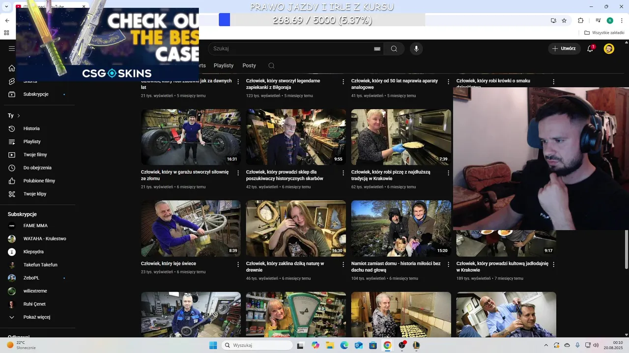This screenshot has width=629, height=353.
Task: Open options for 'pizzę z najdłuższą tradycją' video
Action: (449, 173)
